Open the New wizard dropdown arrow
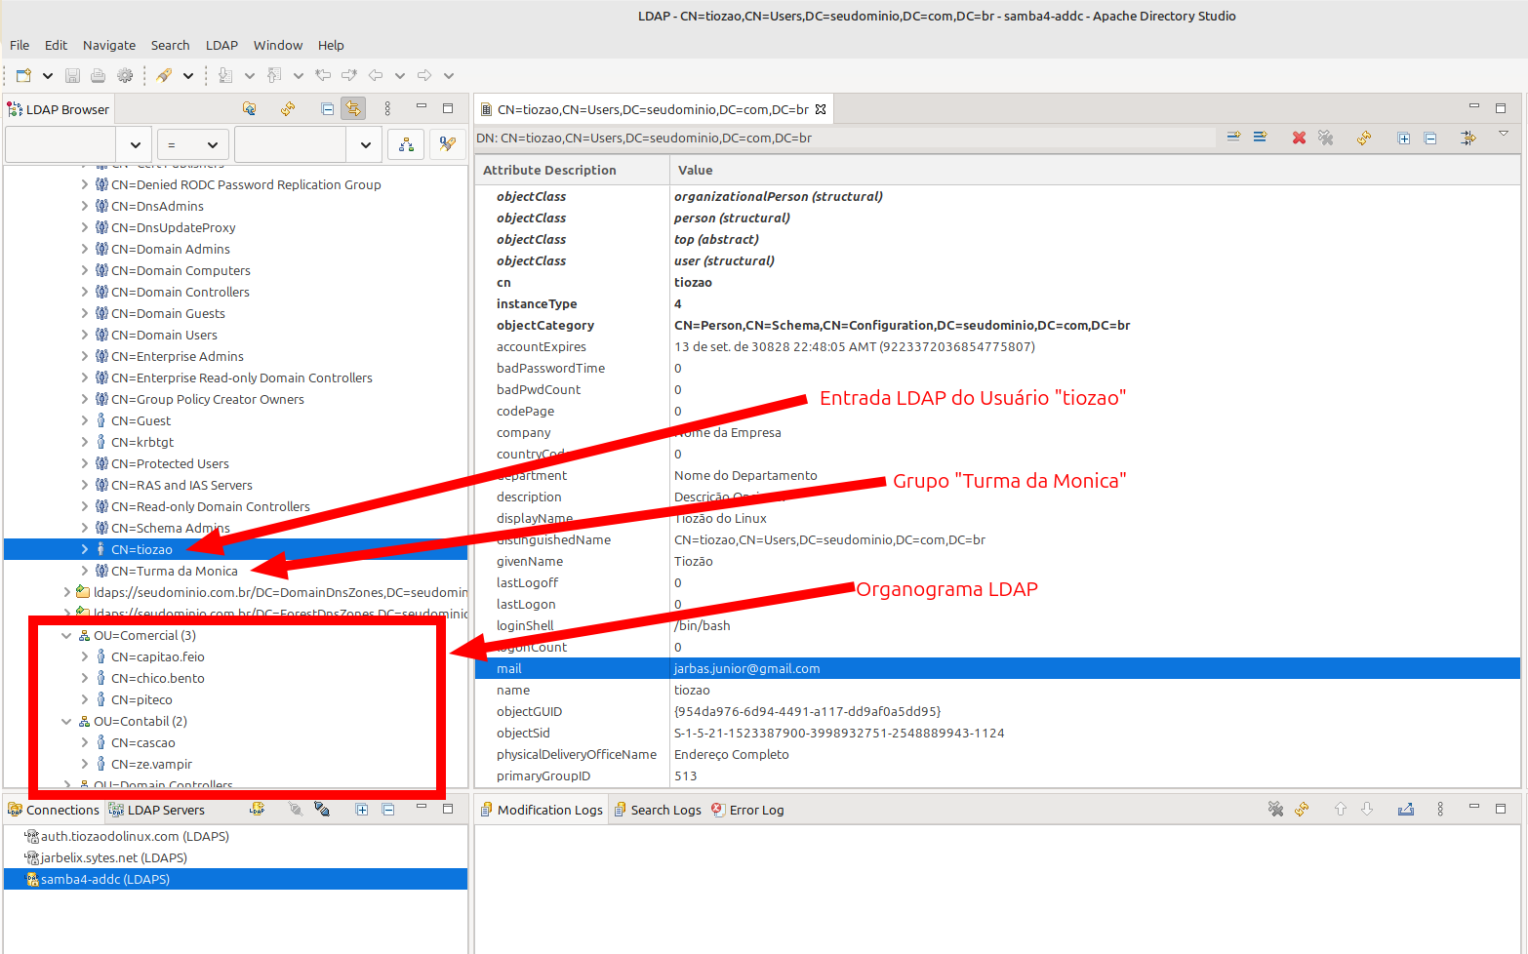The image size is (1528, 954). point(47,75)
